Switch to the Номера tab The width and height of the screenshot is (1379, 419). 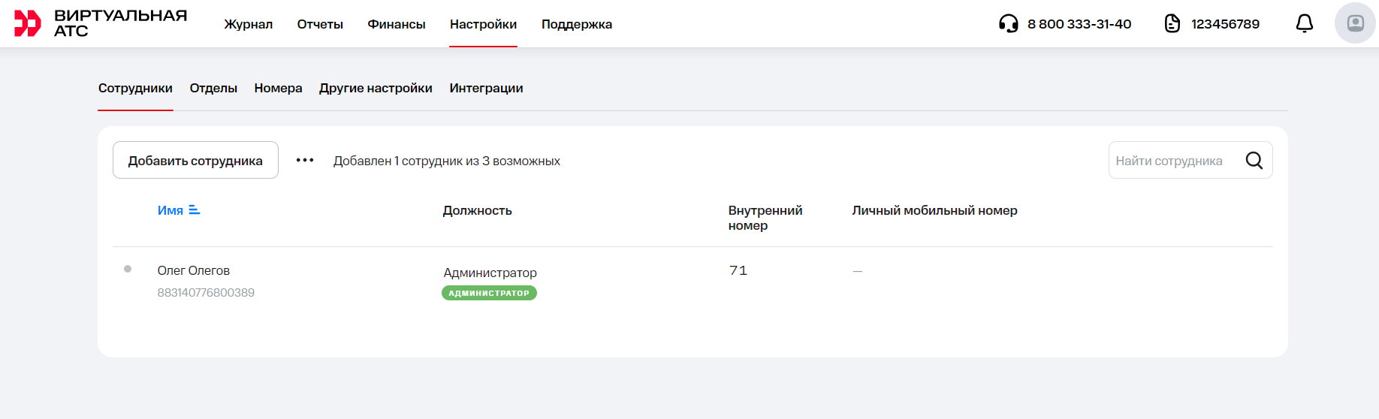coord(278,88)
